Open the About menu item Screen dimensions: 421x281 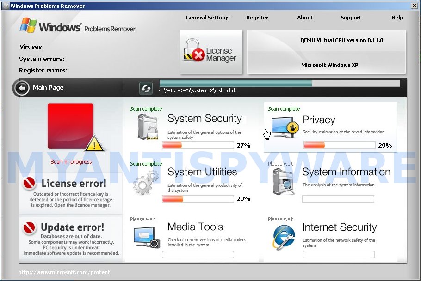point(305,18)
